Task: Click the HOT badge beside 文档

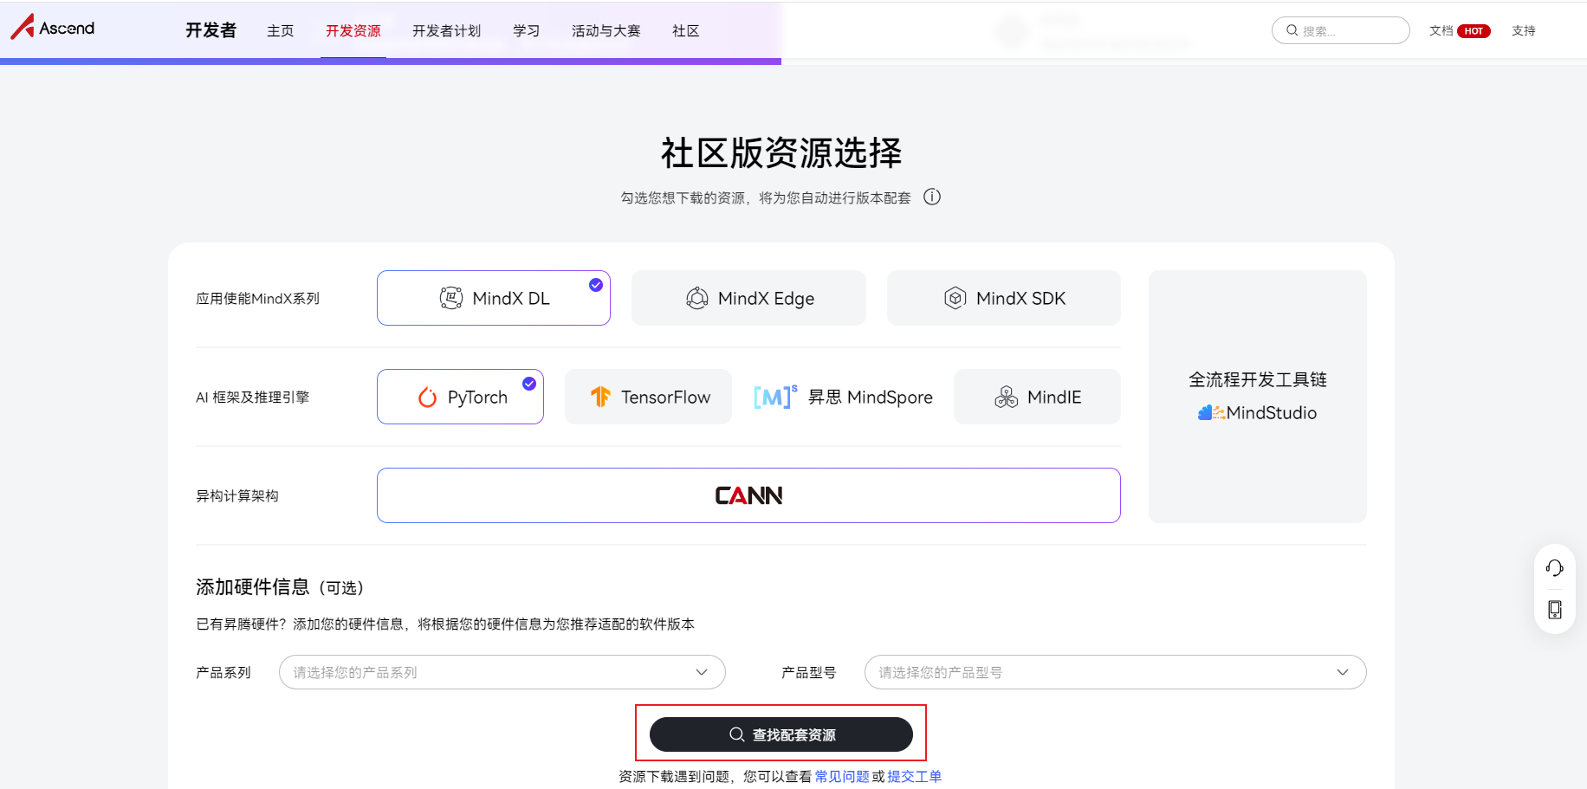Action: (1474, 31)
